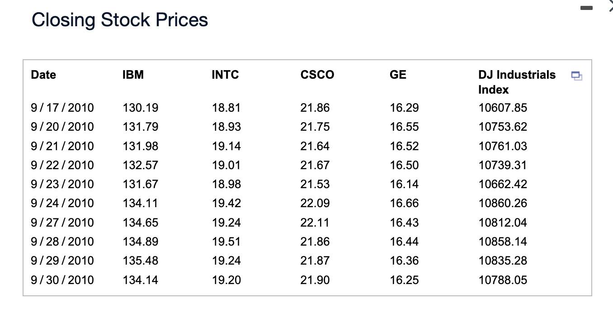Select GE price value 16.25
Screen dimensions: 613x313
[x=404, y=280]
